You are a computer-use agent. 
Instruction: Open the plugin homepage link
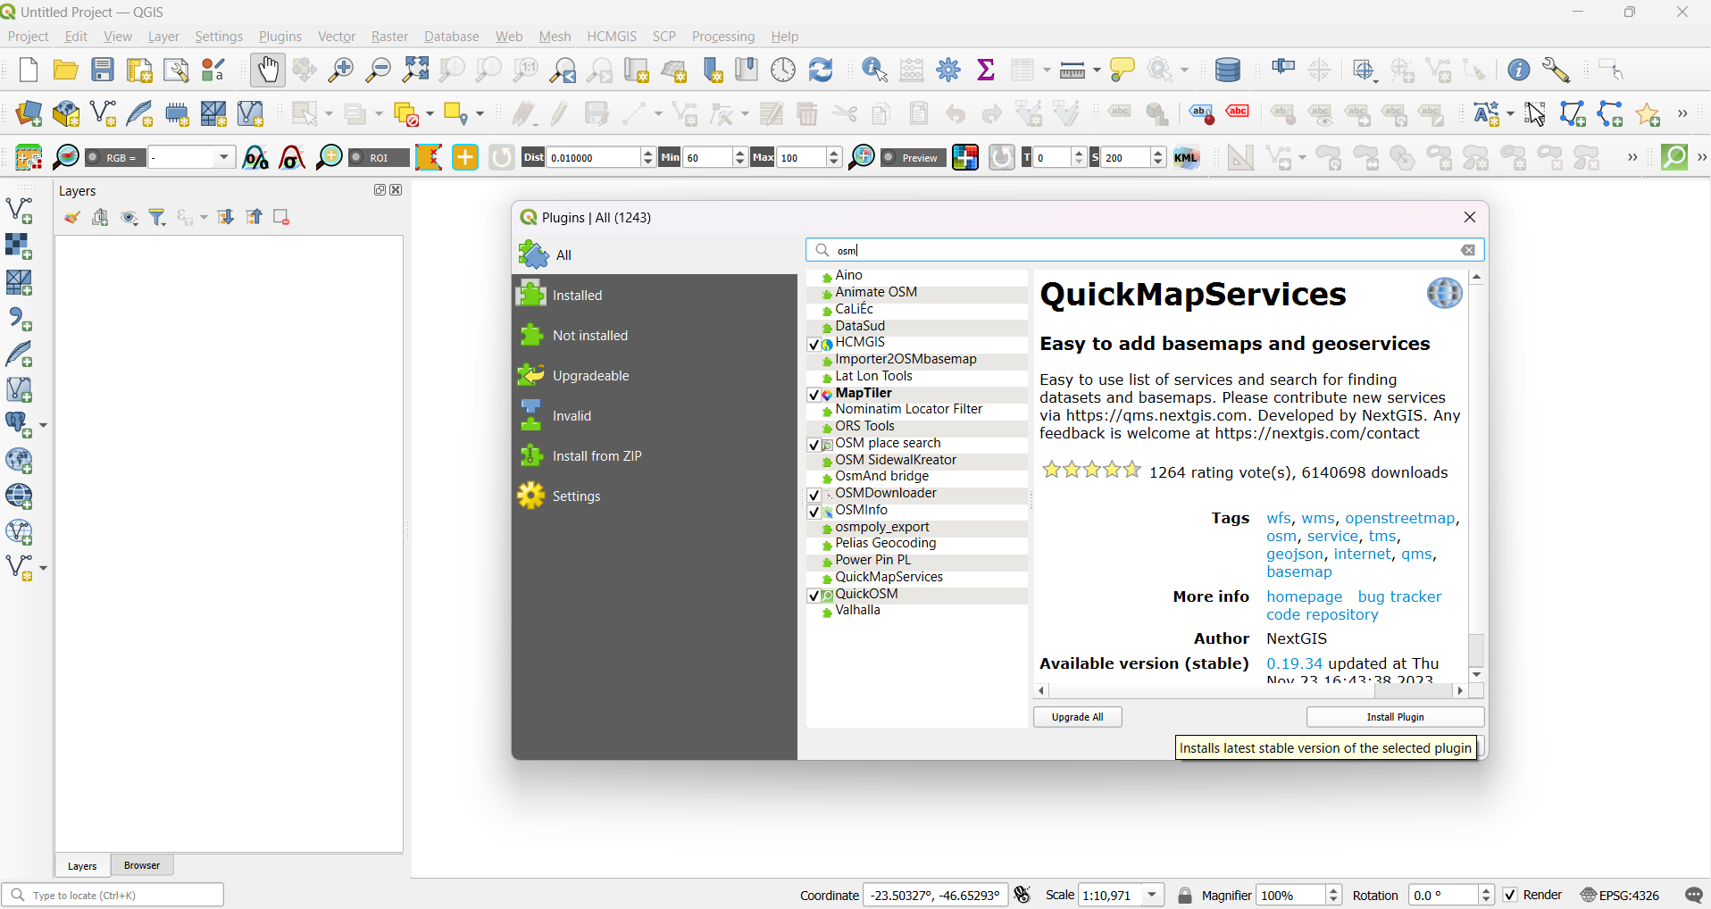pos(1304,596)
